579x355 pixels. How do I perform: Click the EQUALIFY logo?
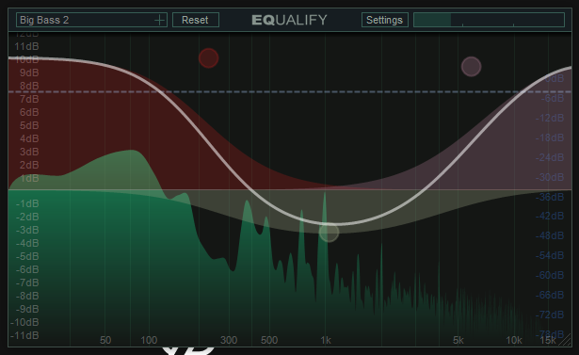(289, 20)
